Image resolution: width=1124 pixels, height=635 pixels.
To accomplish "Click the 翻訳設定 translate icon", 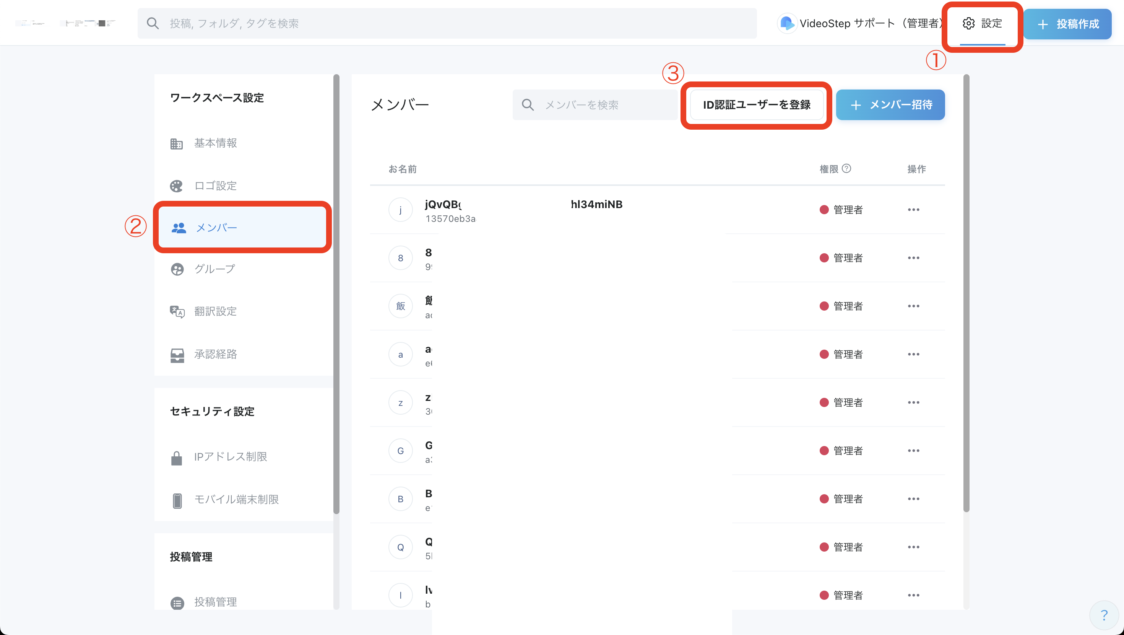I will click(x=177, y=312).
